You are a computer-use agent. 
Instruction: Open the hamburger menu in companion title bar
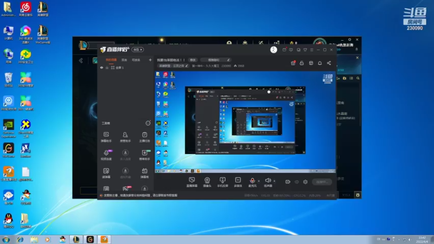tap(311, 50)
